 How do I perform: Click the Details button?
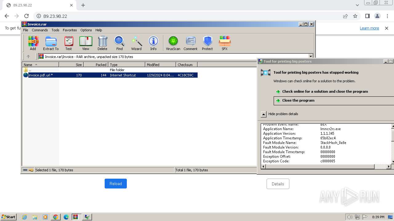pos(278,184)
